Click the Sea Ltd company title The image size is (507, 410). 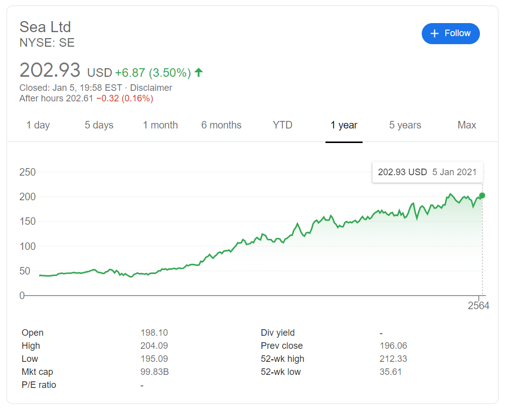pyautogui.click(x=45, y=27)
